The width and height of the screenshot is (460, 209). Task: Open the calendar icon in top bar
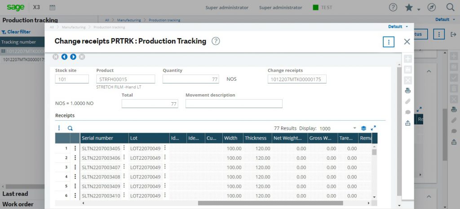click(x=52, y=8)
